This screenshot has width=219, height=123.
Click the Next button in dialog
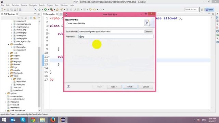pyautogui.click(x=114, y=86)
